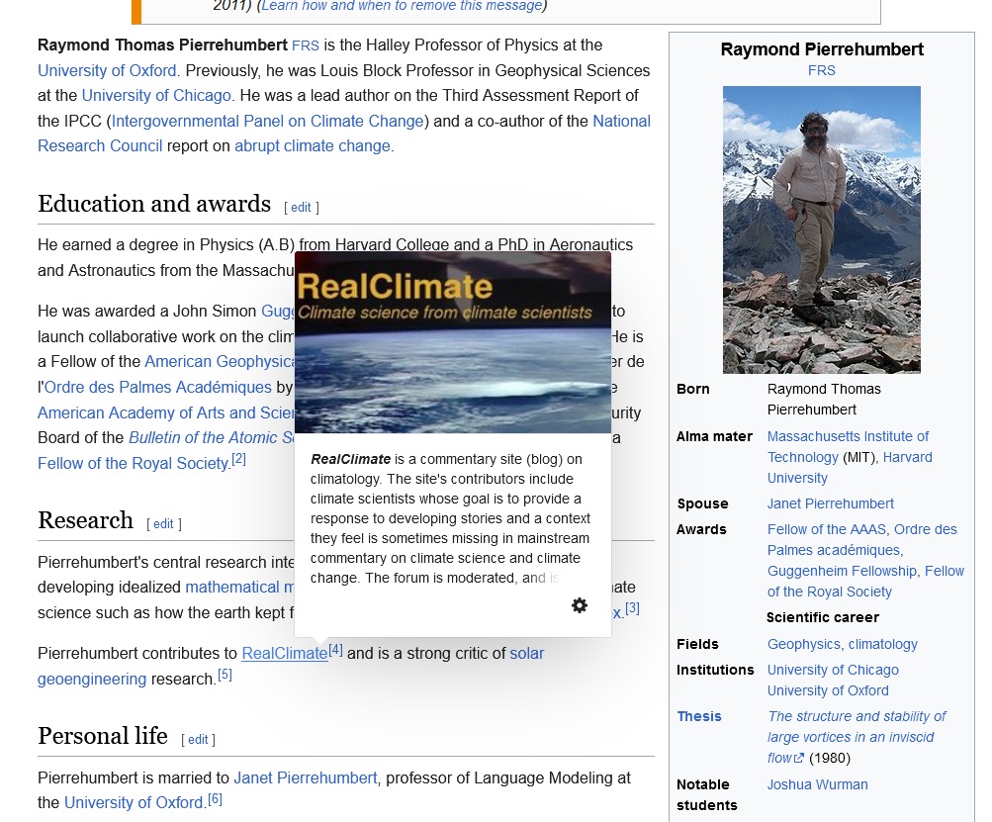Image resolution: width=992 pixels, height=822 pixels.
Task: Open American Academy of Arts and Sciences link
Action: click(166, 413)
